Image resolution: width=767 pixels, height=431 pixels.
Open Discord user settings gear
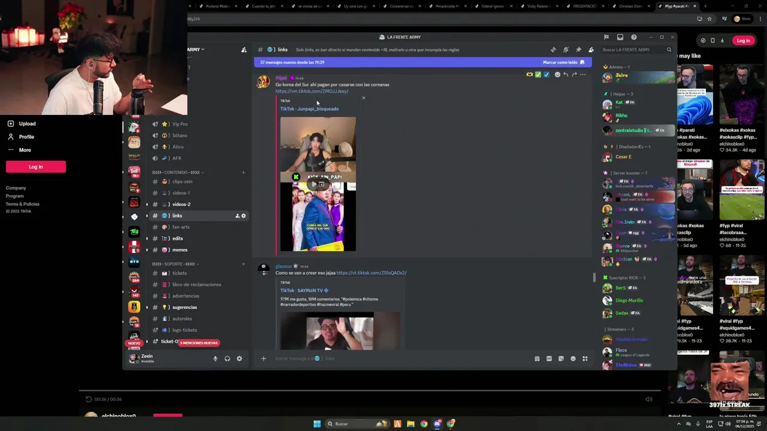[x=239, y=359]
